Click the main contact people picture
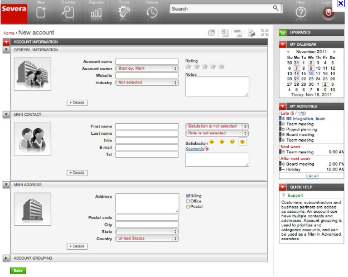 (32, 139)
